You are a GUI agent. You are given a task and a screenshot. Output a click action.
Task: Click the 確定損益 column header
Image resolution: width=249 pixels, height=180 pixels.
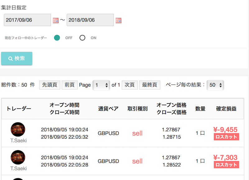tap(226, 109)
